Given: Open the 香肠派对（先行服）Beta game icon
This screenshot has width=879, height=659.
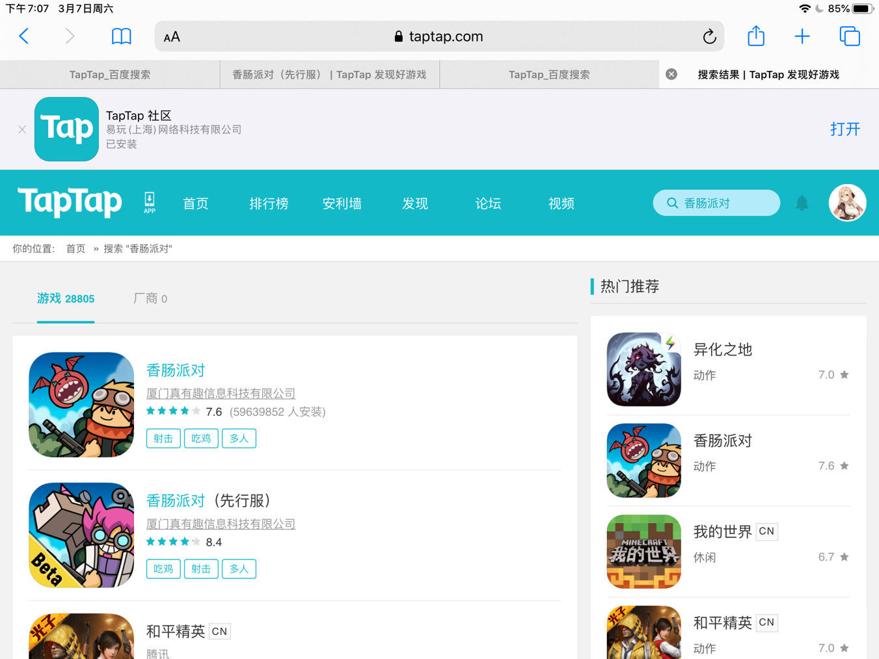Looking at the screenshot, I should point(81,535).
